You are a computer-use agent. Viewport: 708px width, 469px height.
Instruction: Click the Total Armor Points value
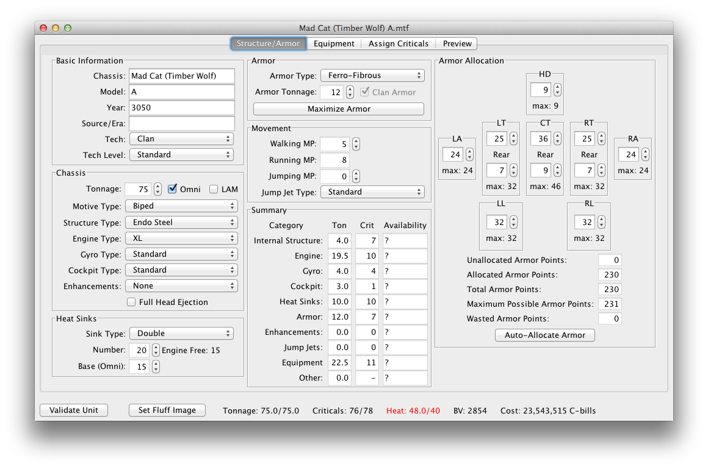(x=610, y=289)
